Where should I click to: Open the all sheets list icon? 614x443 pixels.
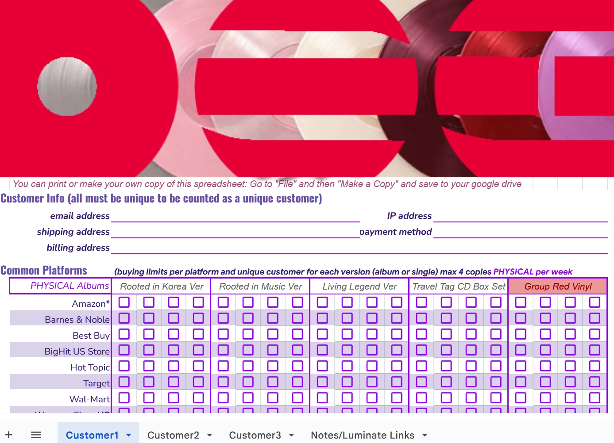[36, 435]
